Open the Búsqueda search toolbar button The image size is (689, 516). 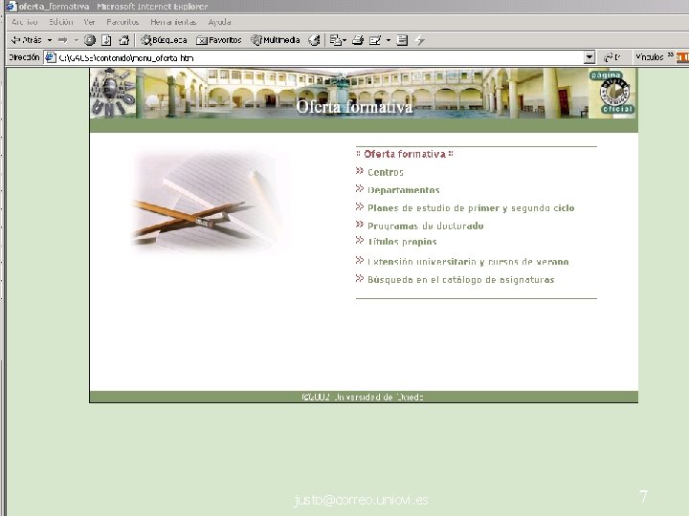click(x=164, y=40)
